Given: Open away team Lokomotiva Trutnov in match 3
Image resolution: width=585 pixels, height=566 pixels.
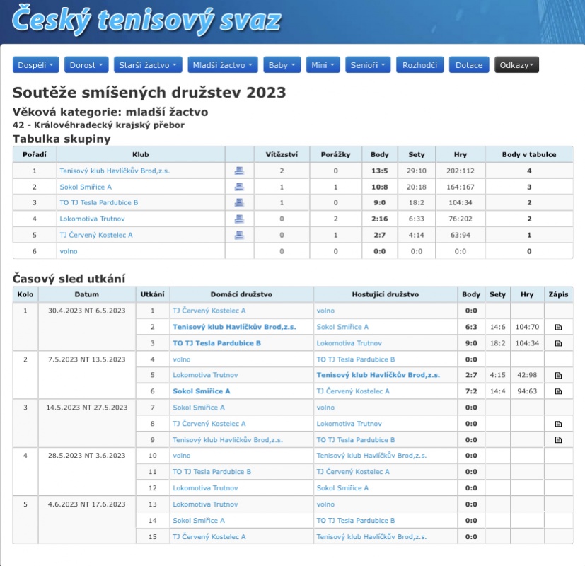Looking at the screenshot, I should (x=349, y=343).
